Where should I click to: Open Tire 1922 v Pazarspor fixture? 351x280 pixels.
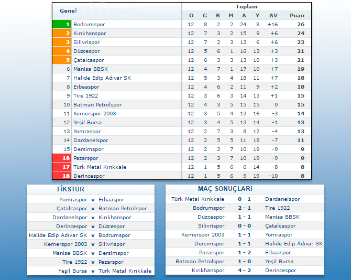pyautogui.click(x=93, y=262)
